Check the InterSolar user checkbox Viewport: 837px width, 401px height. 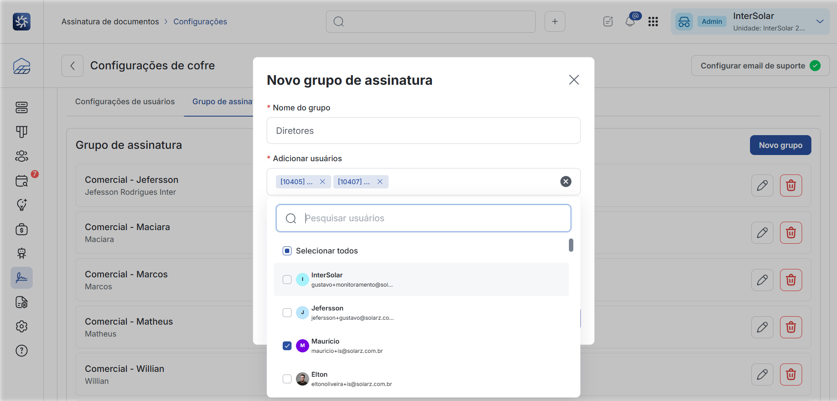point(287,280)
